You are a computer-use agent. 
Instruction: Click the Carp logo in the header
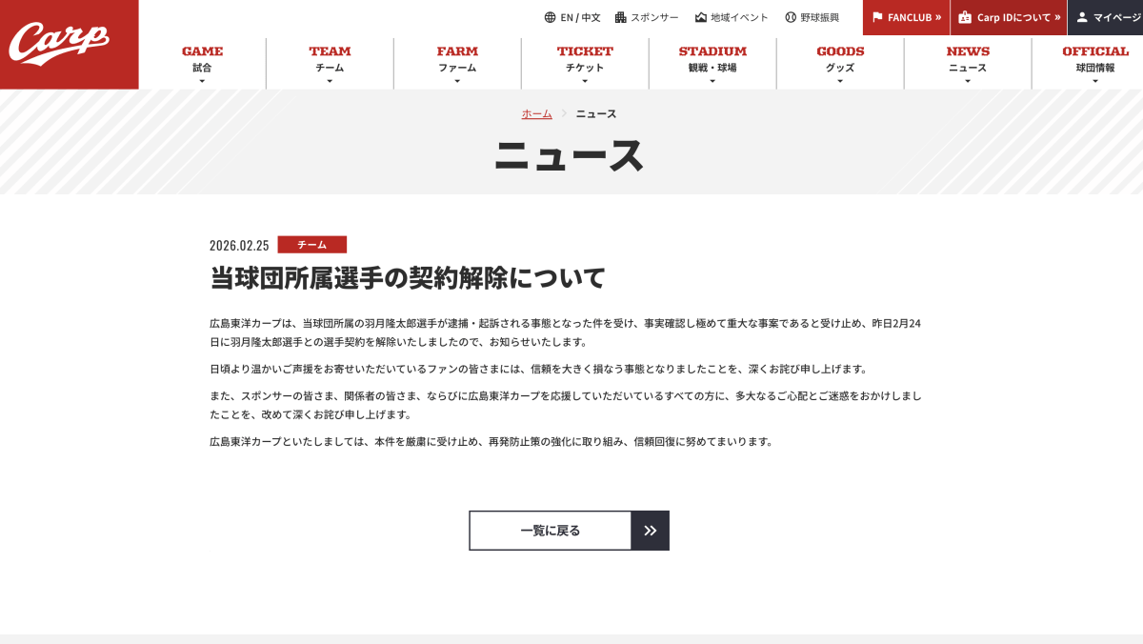pyautogui.click(x=59, y=43)
